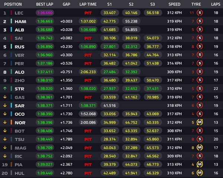Click the yellow down arrow beside GAS
This screenshot has width=223, height=178.
(5, 97)
